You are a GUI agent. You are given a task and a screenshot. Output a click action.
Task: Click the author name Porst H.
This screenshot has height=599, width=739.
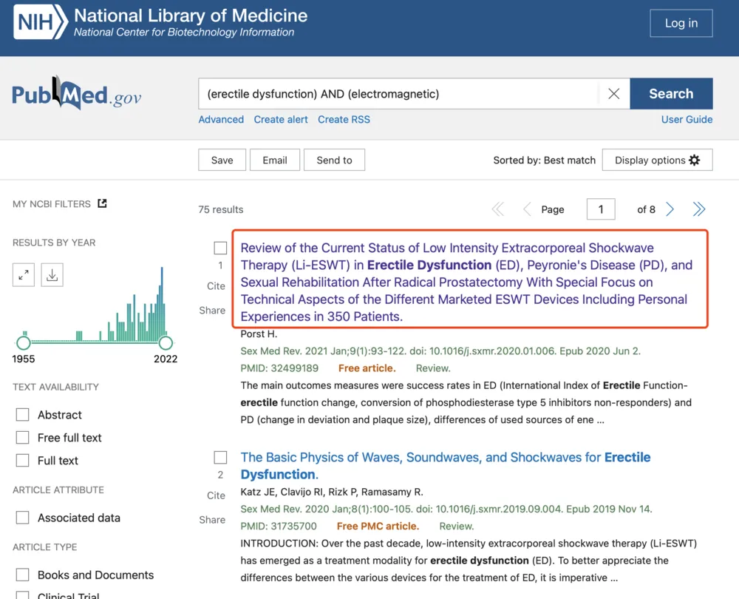coord(259,334)
